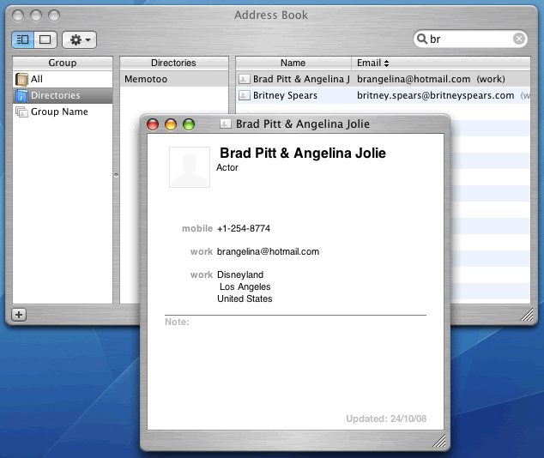Sort by the Email column header

coord(373,63)
